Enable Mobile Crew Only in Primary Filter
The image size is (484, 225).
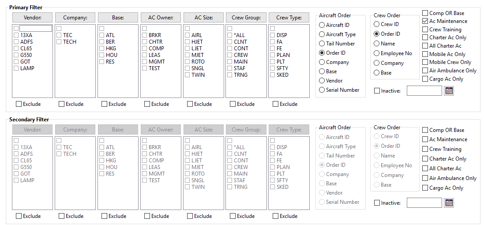(x=425, y=62)
